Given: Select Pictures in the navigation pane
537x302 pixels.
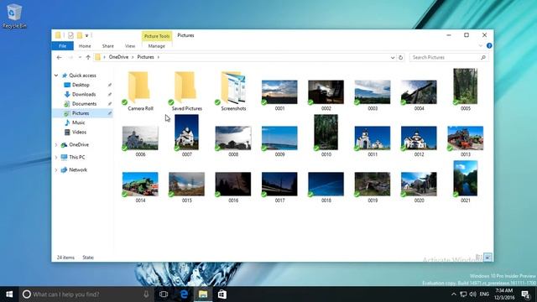Looking at the screenshot, I should 81,113.
